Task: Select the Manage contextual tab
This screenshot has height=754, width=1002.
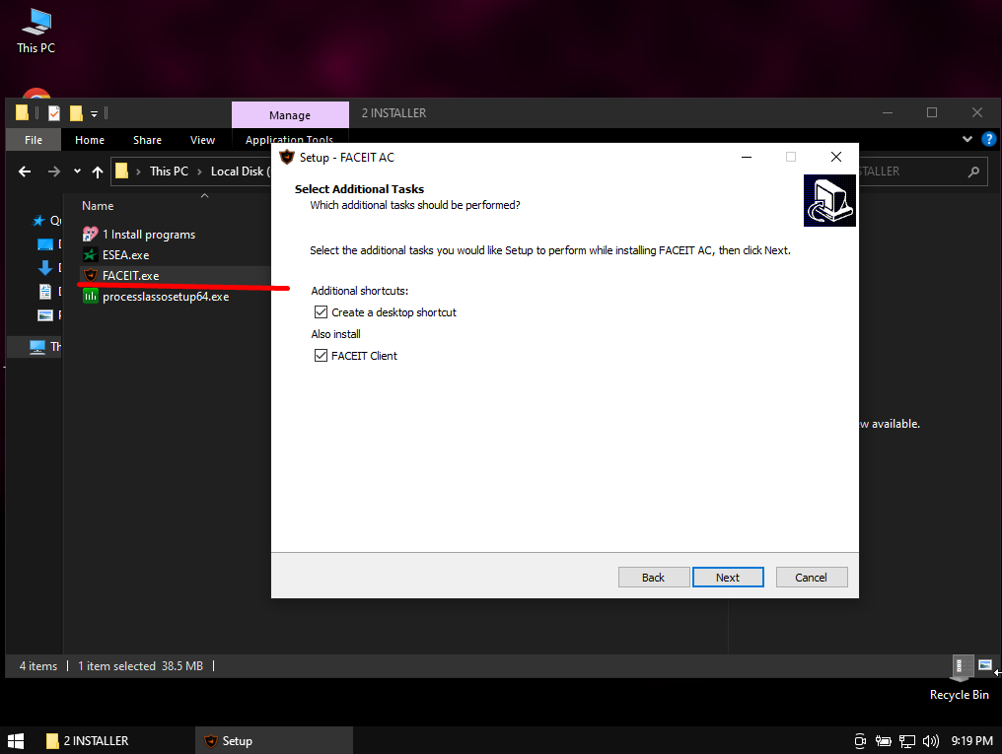Action: click(x=290, y=115)
